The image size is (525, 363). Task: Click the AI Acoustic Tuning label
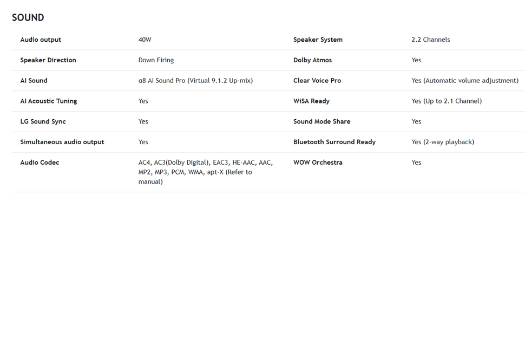coord(49,101)
